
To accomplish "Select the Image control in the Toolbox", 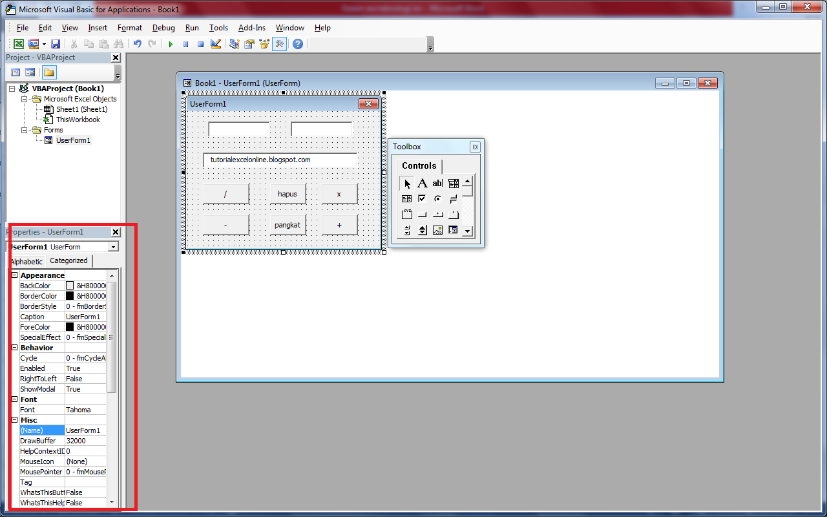I will (x=437, y=230).
